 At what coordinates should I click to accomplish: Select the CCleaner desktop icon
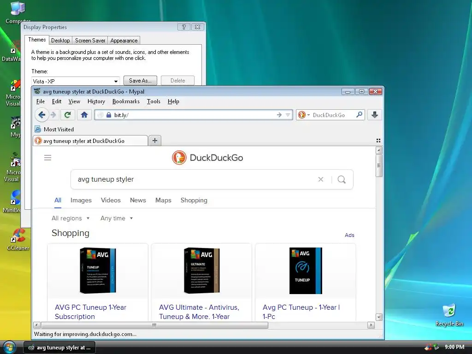(18, 240)
